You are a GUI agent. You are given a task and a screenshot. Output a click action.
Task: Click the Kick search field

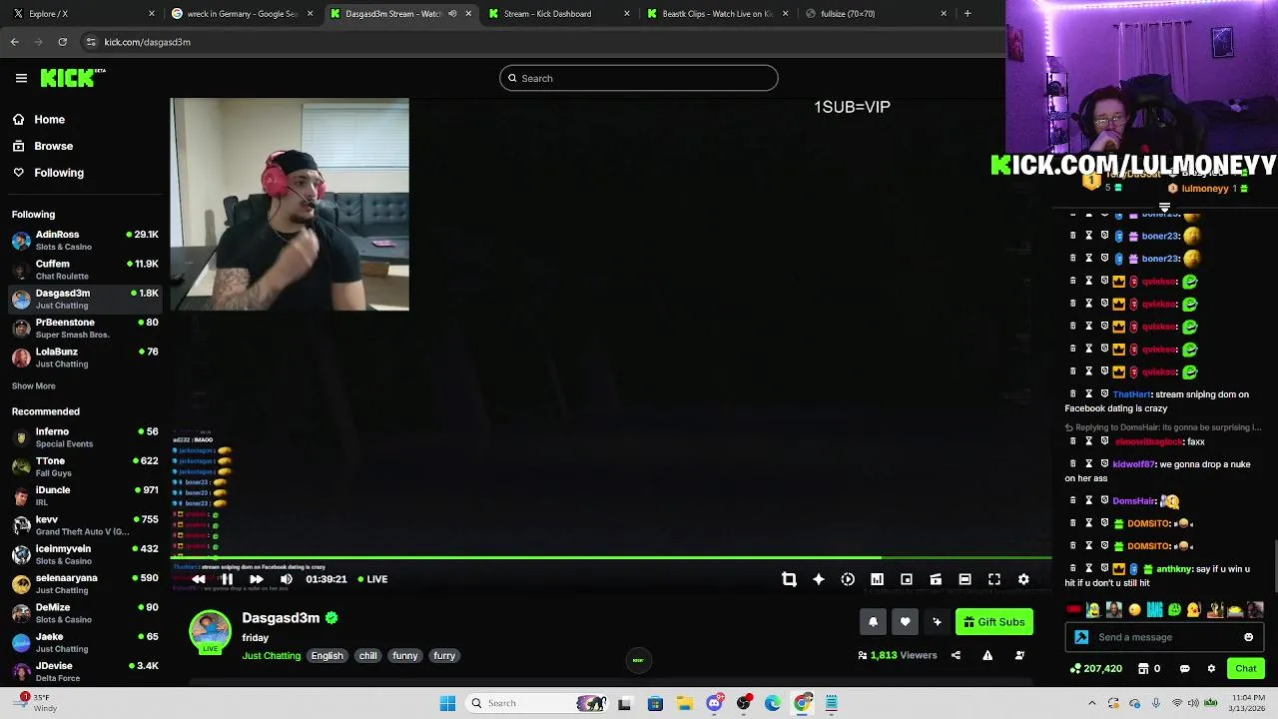(639, 78)
